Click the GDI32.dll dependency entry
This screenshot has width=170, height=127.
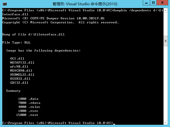[x=19, y=83]
